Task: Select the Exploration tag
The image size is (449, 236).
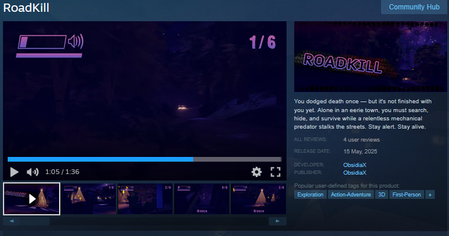Action: (x=310, y=195)
